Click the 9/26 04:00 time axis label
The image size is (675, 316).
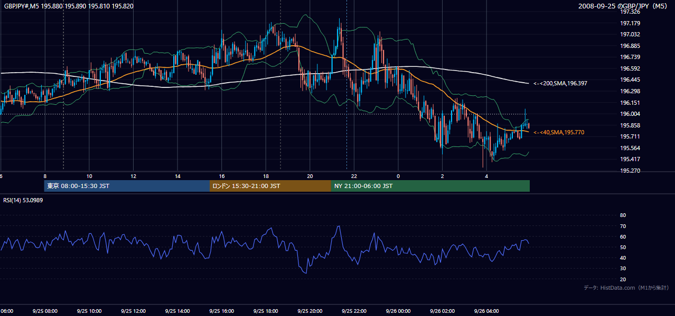(x=486, y=311)
